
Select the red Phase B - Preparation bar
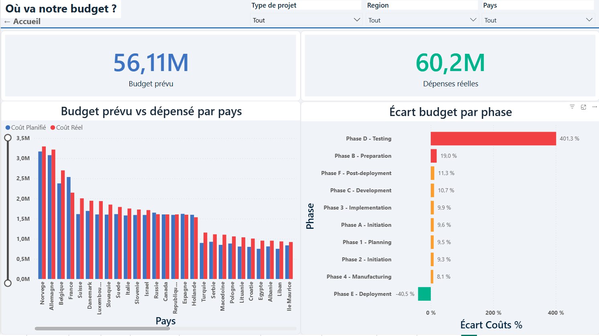(434, 156)
